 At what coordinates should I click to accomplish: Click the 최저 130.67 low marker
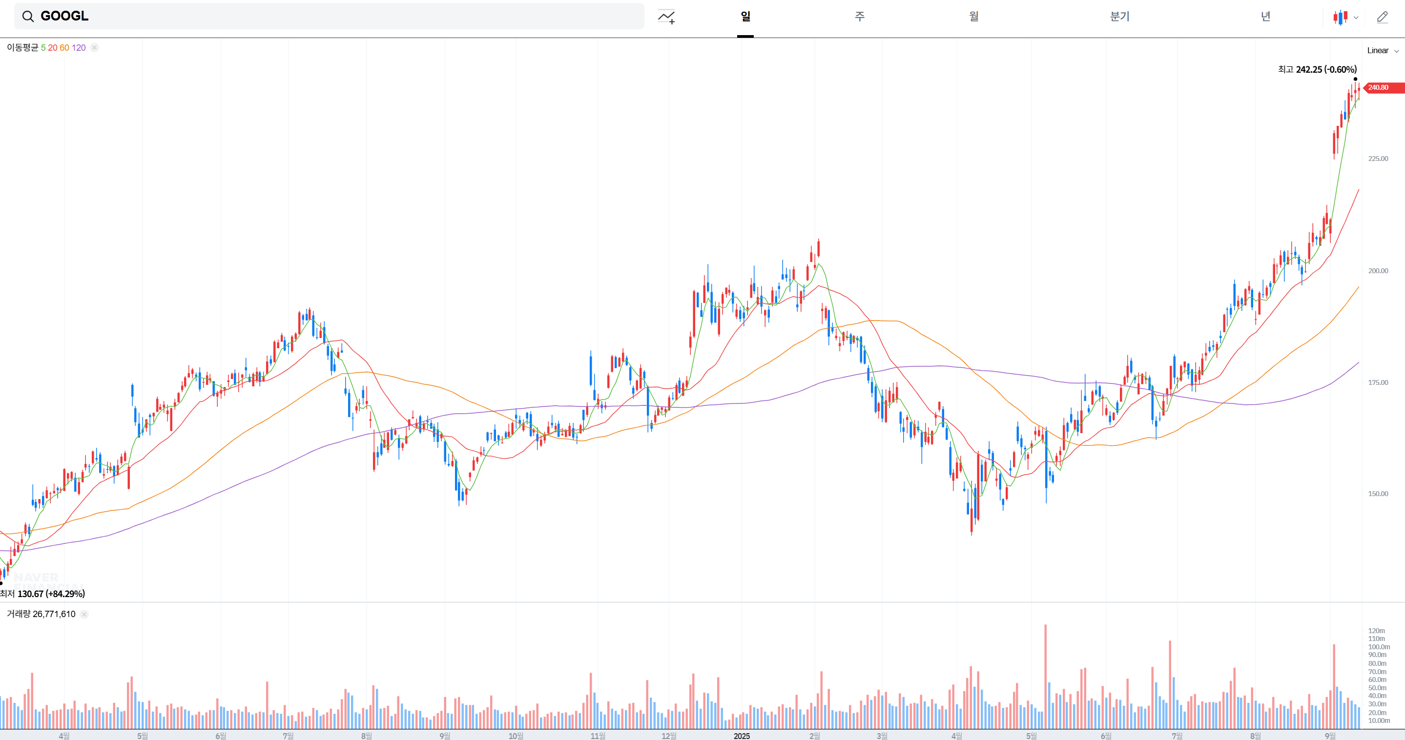(x=43, y=594)
